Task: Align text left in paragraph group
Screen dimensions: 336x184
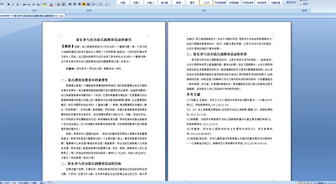Action: coord(70,5)
